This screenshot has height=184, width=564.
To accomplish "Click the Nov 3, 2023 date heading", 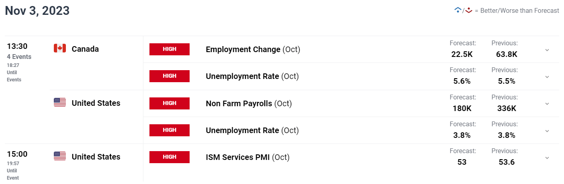I will coord(37,11).
